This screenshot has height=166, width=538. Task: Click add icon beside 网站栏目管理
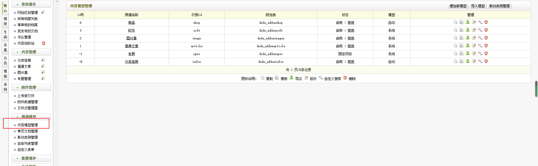[43, 12]
